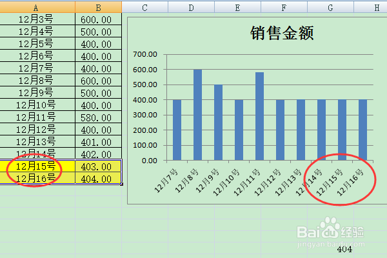387x258 pixels.
Task: Click the 12月16号 bar in chart
Action: pyautogui.click(x=362, y=130)
